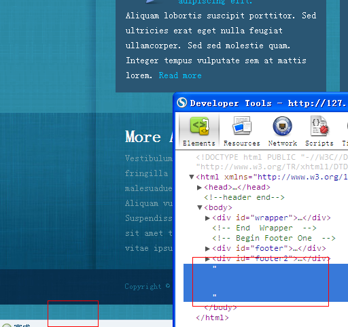This screenshot has height=327, width=348.
Task: Collapse the body element node
Action: (x=200, y=207)
